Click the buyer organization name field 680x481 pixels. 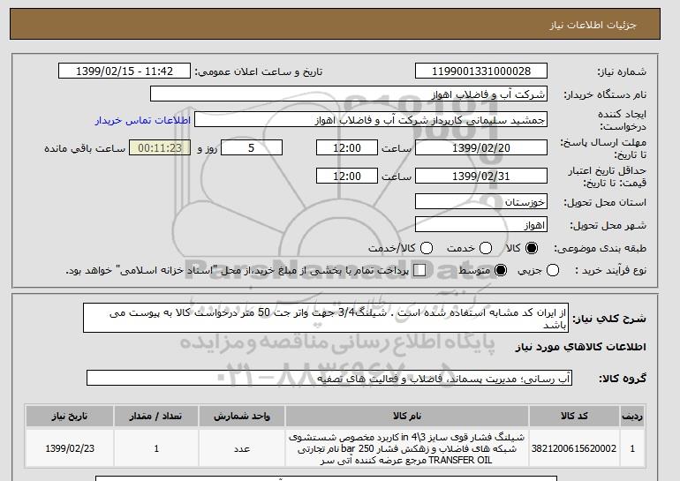click(349, 94)
